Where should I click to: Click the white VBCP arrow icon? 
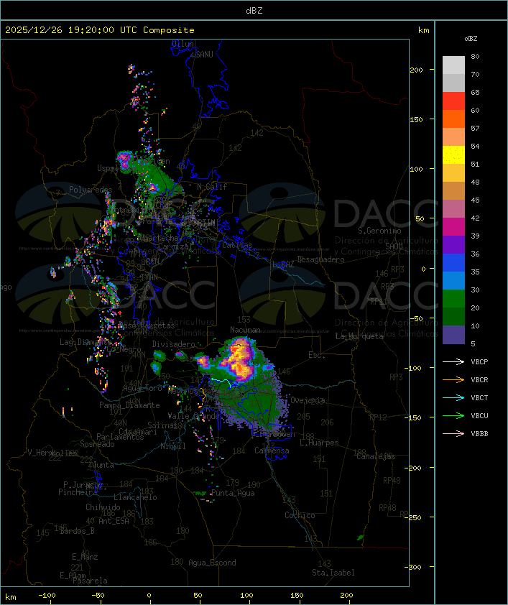[x=453, y=361]
